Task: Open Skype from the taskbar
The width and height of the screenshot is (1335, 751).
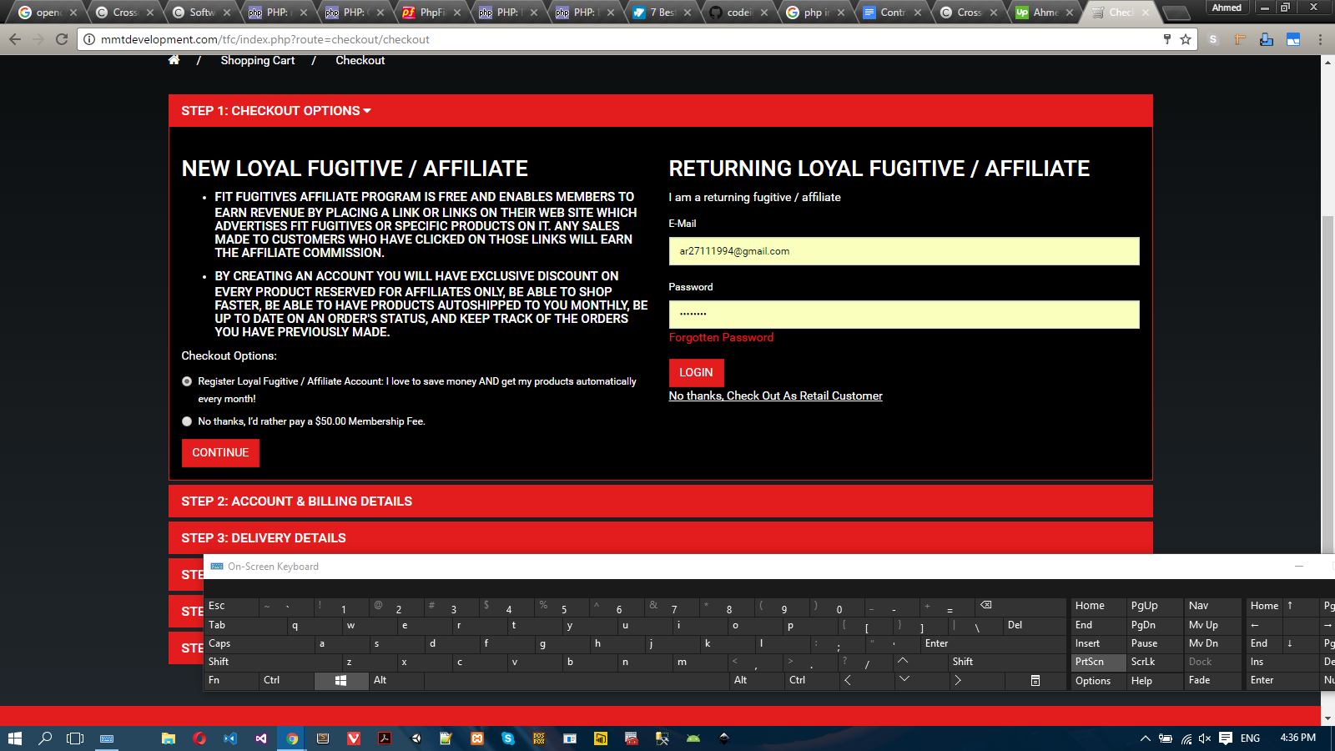Action: point(508,738)
